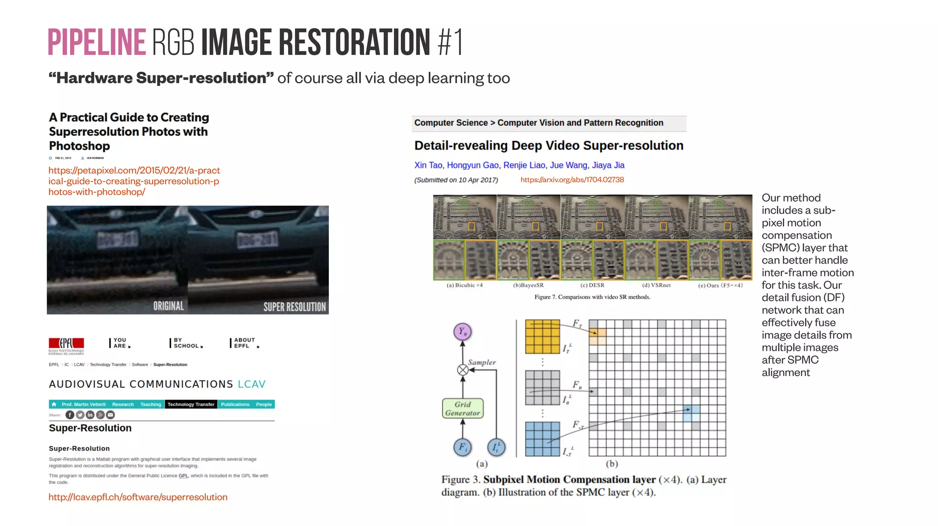The image size is (938, 526).
Task: Share via the Twitter icon
Action: (80, 415)
